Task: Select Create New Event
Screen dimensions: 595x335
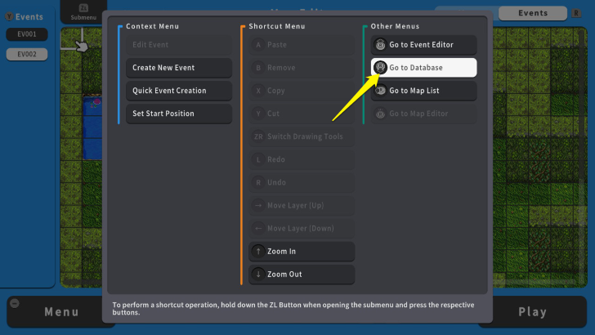Action: point(178,68)
